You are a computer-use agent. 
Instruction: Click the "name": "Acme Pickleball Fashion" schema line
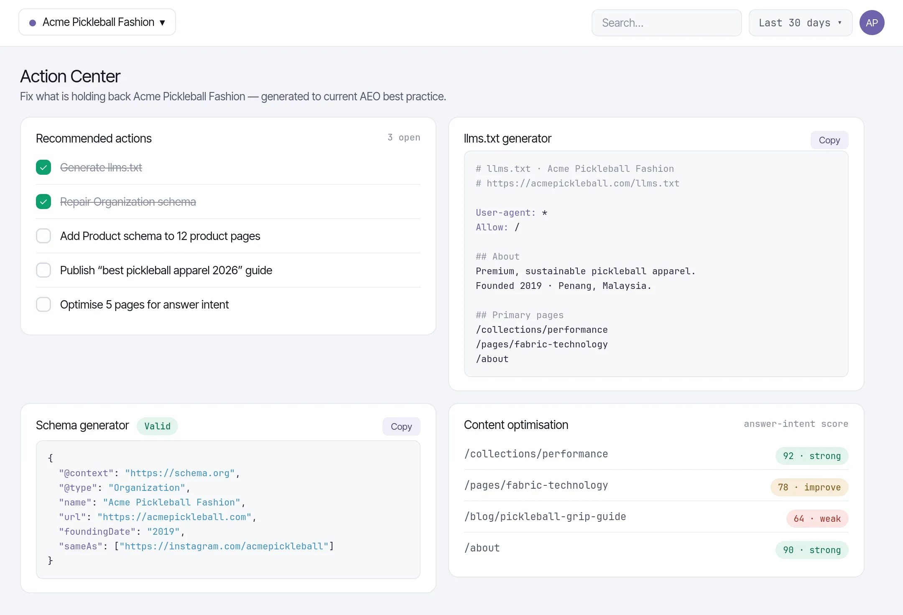pyautogui.click(x=152, y=502)
